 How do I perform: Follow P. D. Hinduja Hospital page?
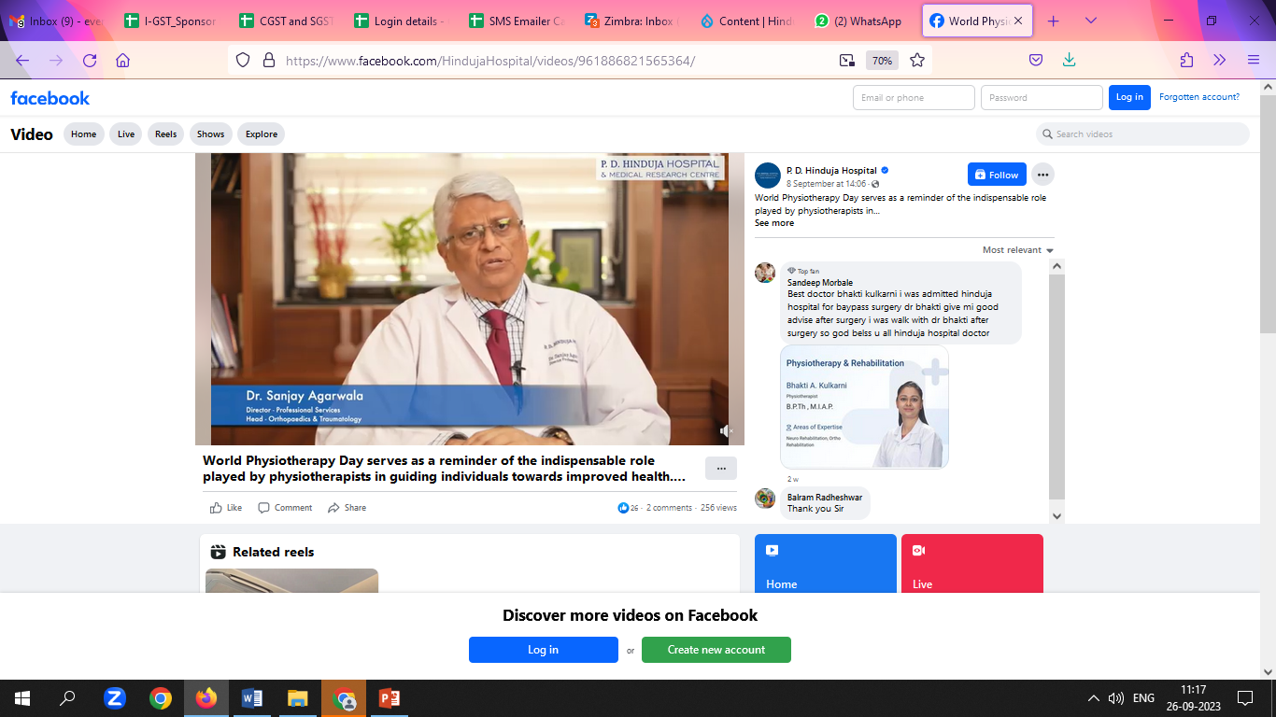pos(996,175)
